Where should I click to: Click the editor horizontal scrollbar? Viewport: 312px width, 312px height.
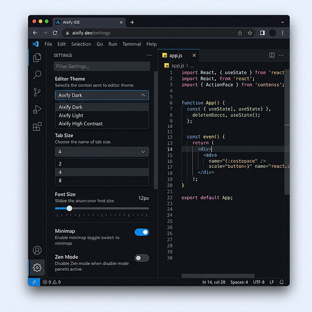[x=218, y=276]
